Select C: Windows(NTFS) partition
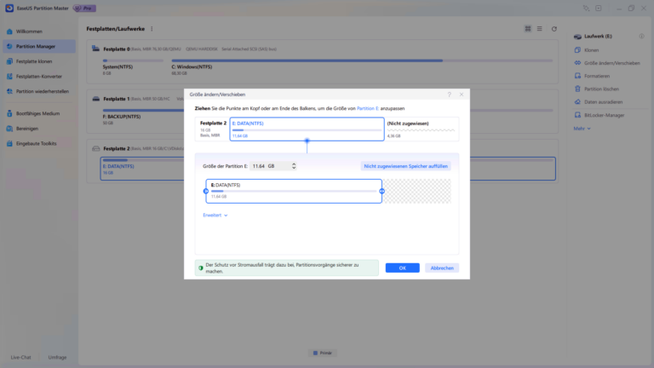 click(x=362, y=67)
